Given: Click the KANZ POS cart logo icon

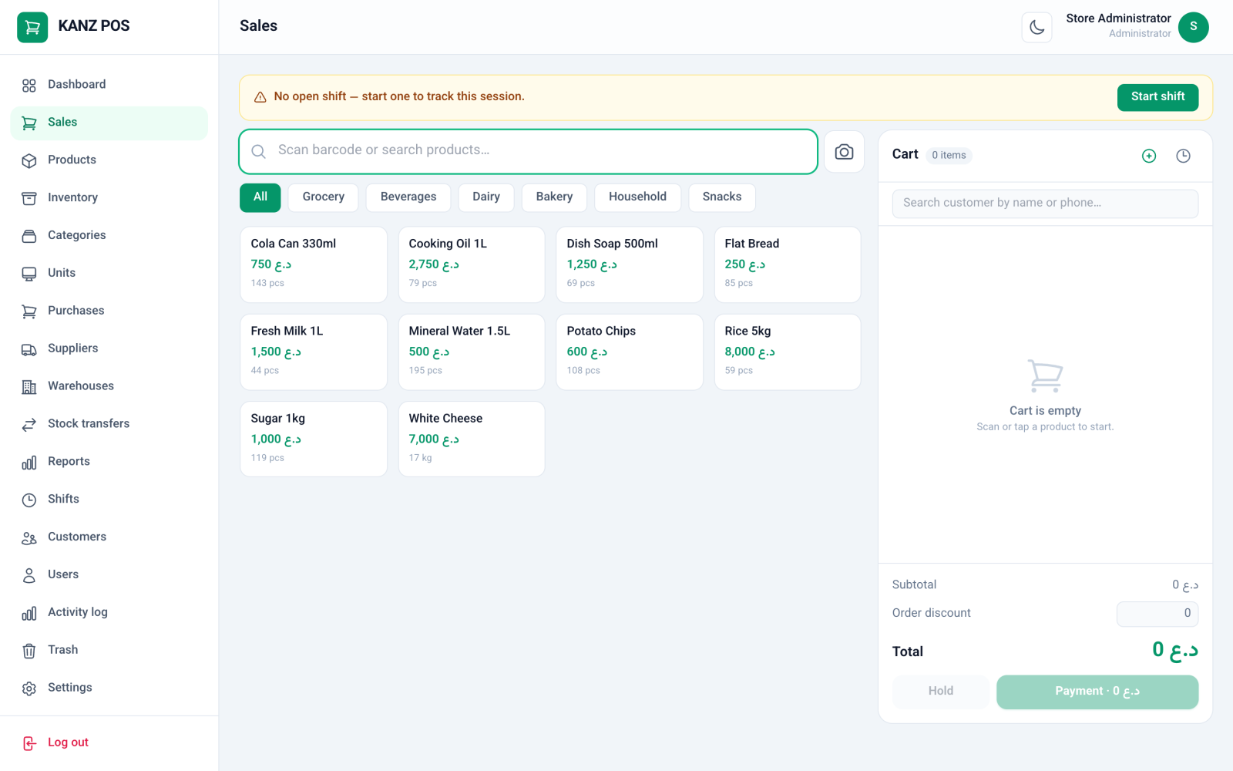Looking at the screenshot, I should pyautogui.click(x=32, y=27).
